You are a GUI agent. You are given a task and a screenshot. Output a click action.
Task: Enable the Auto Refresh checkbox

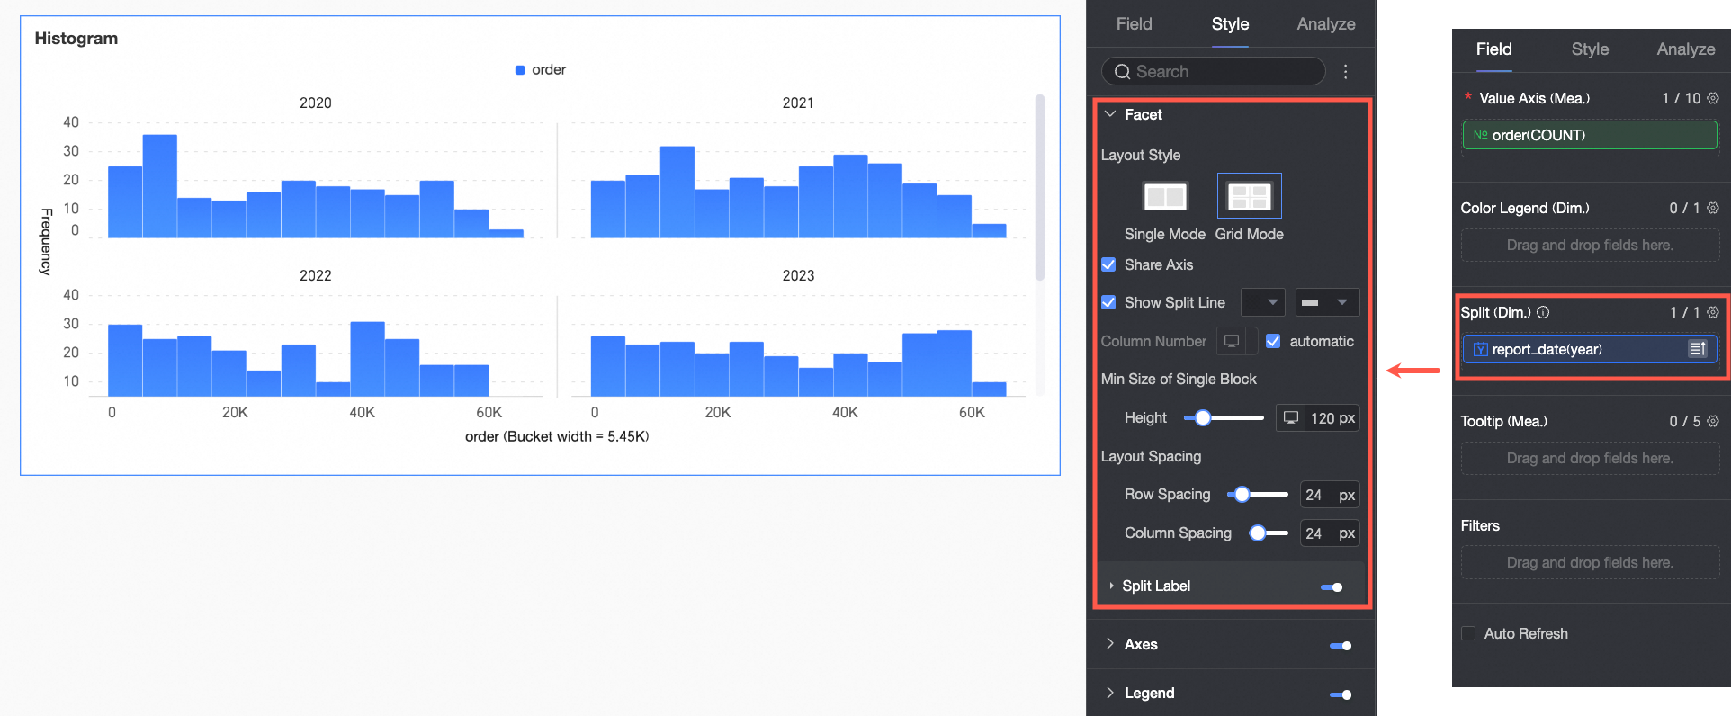[1468, 633]
